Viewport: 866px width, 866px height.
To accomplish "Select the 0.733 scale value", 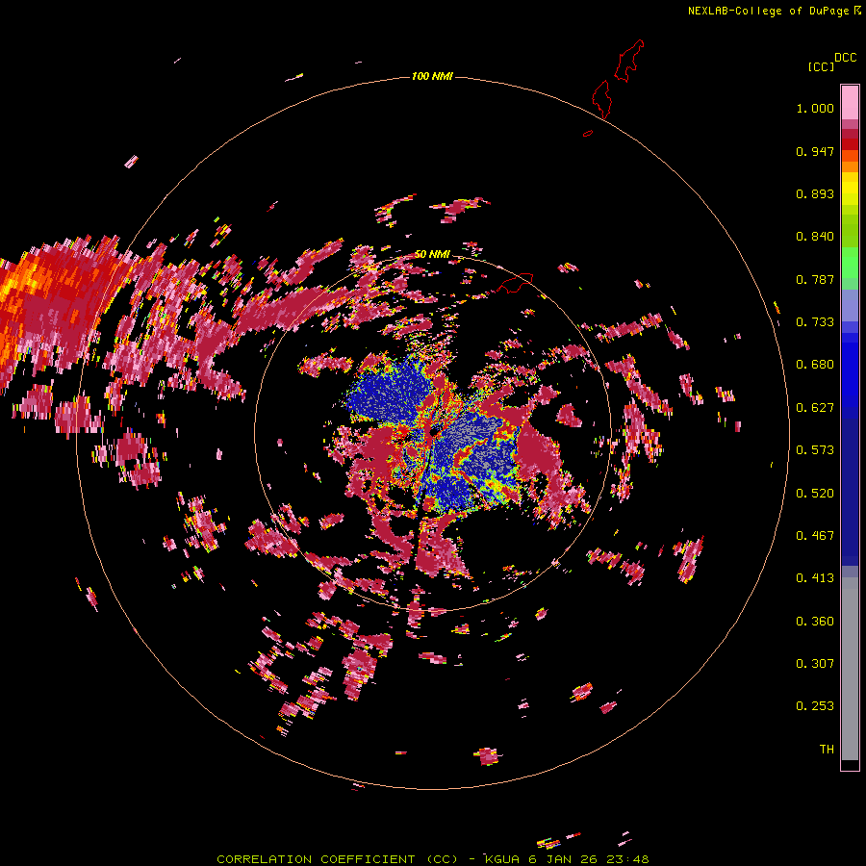I will (x=815, y=322).
